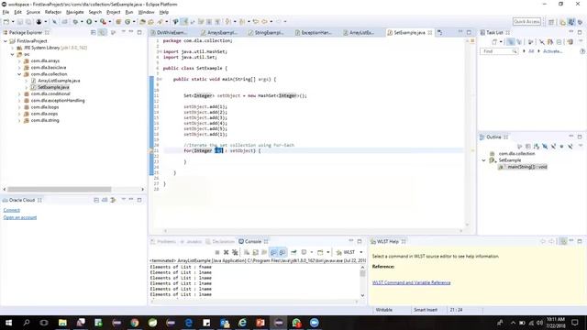Select SetExample.java in Package Explorer
Screen dimensions: 587x330
(53, 87)
